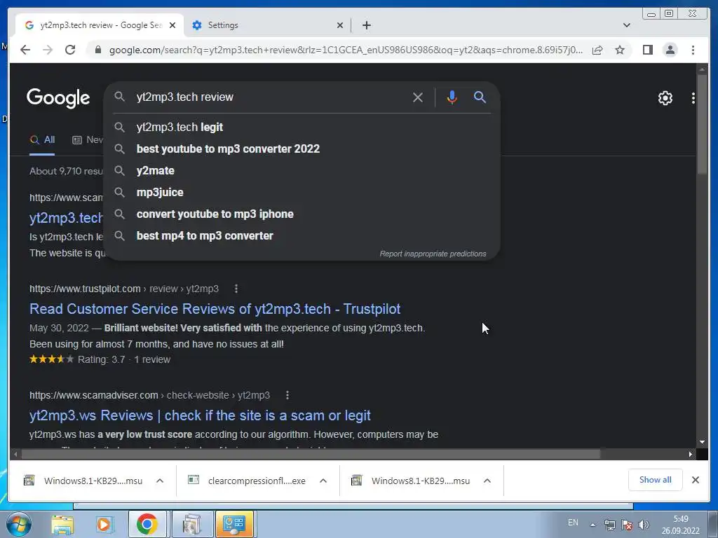Open Action Center flag tray icon
This screenshot has height=538, width=718.
tap(626, 525)
